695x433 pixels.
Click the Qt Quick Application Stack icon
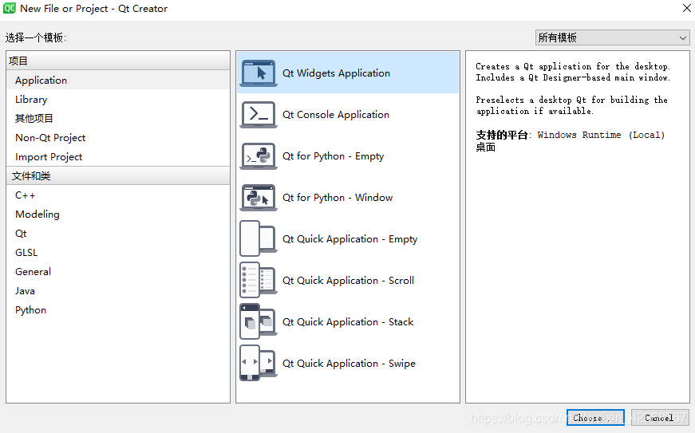click(259, 321)
